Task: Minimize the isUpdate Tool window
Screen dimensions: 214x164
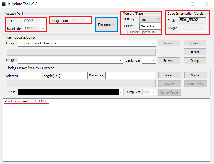Action: 178,4
